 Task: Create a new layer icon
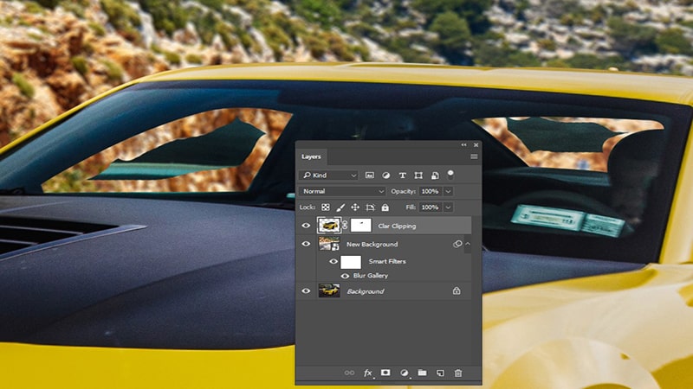click(x=440, y=373)
